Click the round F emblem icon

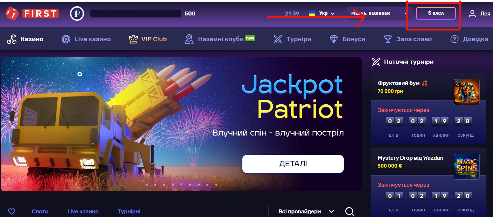tap(77, 14)
